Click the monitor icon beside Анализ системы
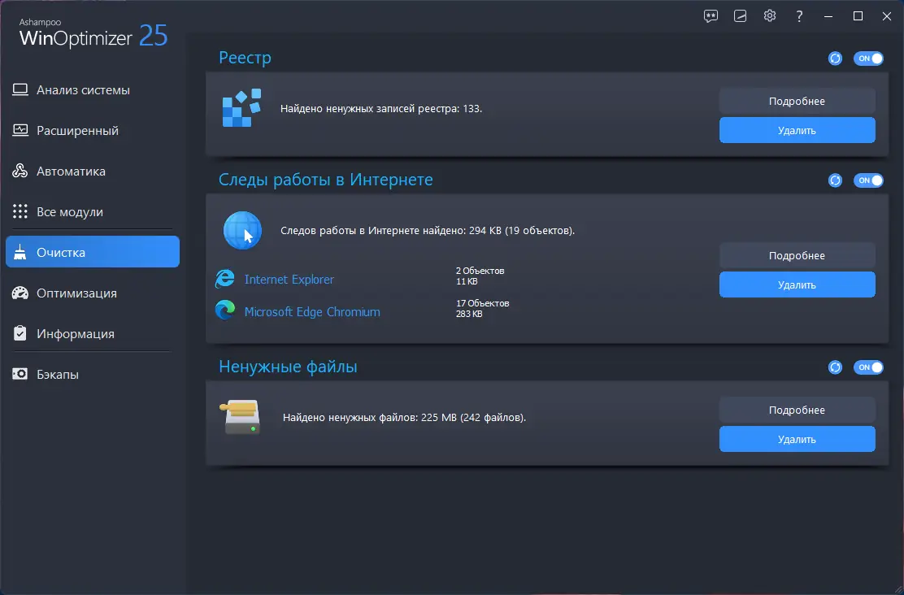 (x=20, y=90)
